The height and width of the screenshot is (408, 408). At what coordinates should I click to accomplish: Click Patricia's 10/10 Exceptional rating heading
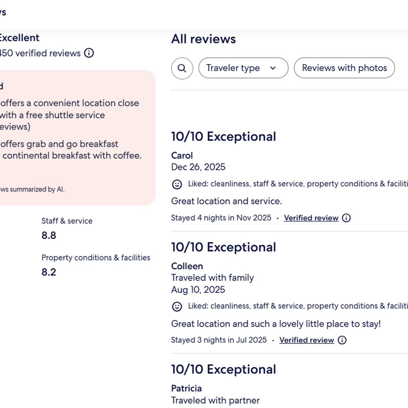click(x=224, y=369)
